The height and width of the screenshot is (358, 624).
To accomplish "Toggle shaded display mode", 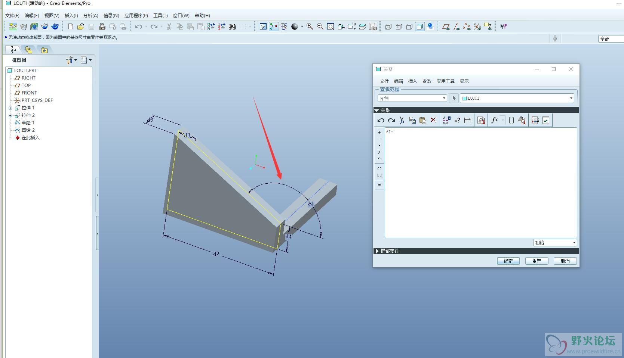I will pos(420,27).
